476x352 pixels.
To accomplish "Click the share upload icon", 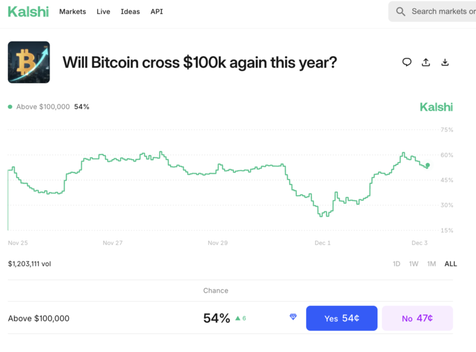I will (x=426, y=62).
